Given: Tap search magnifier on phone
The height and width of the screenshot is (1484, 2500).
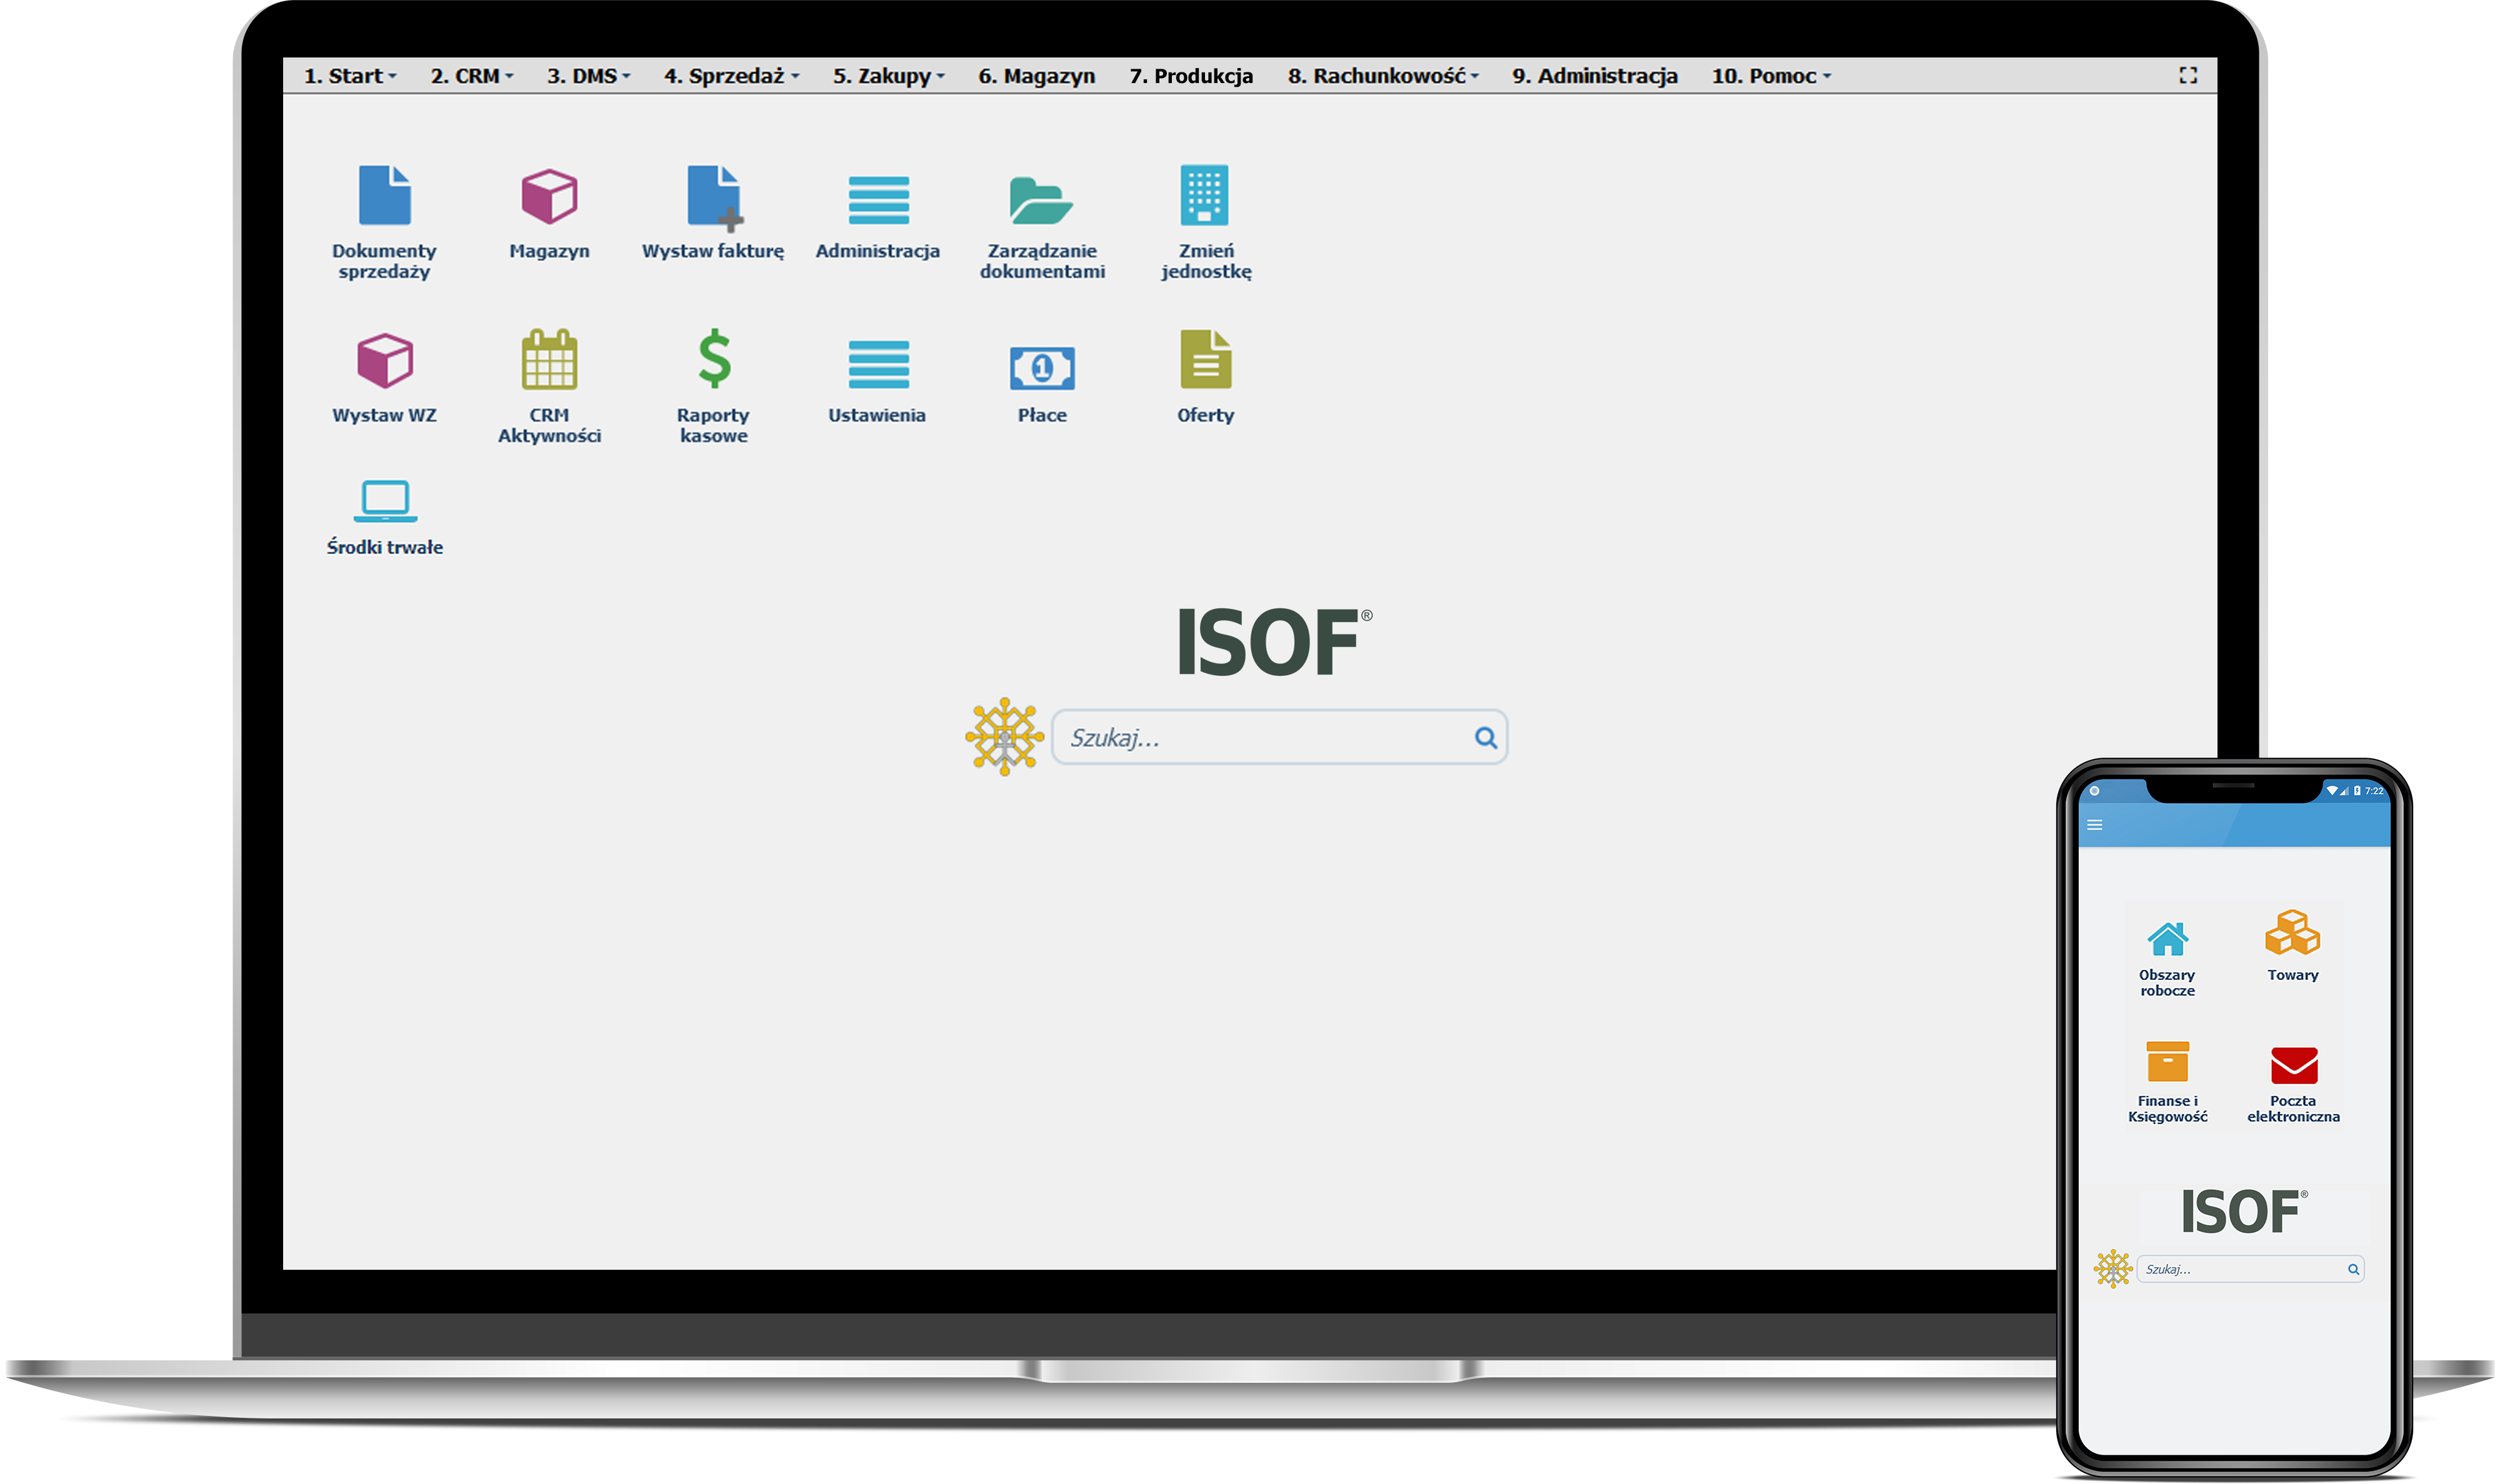Looking at the screenshot, I should coord(2353,1270).
